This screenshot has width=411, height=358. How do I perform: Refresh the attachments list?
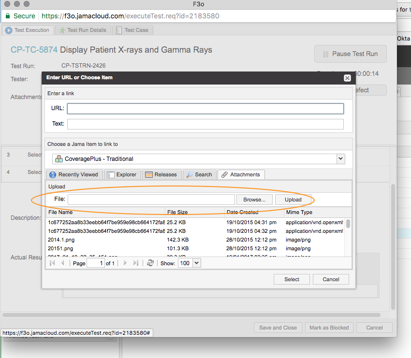[150, 263]
